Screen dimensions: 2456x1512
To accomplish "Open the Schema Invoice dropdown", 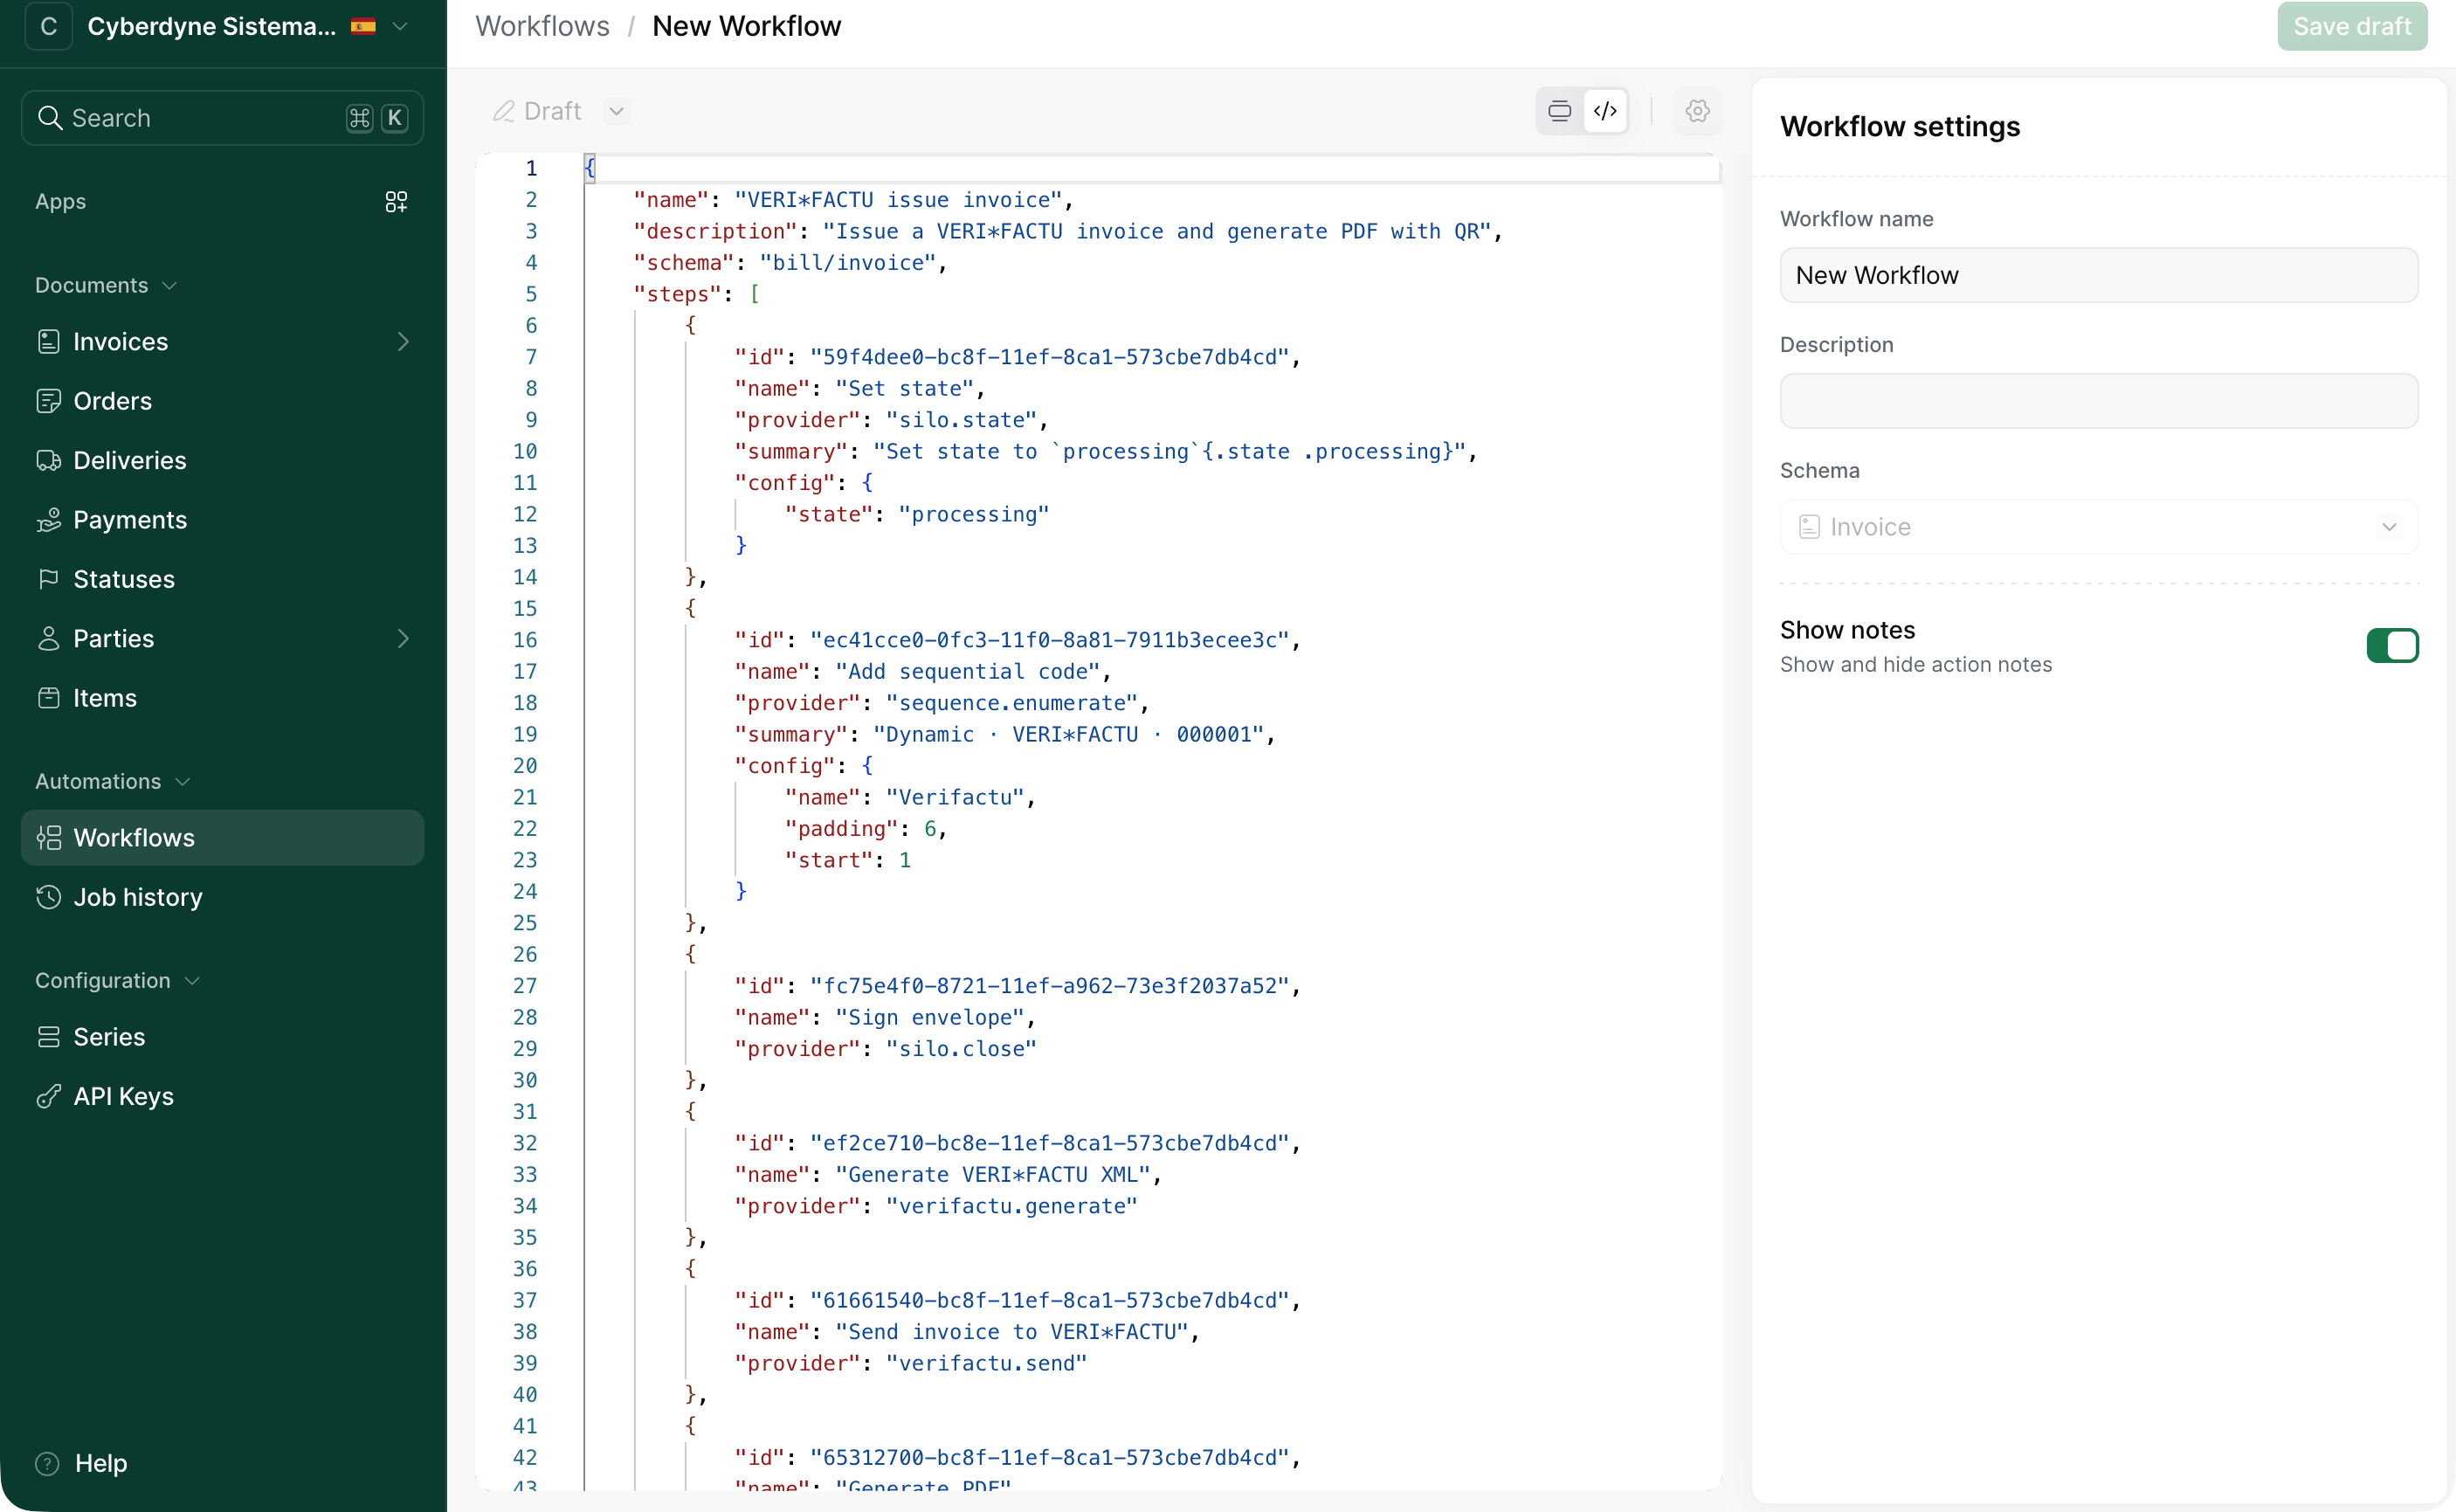I will coord(2098,527).
